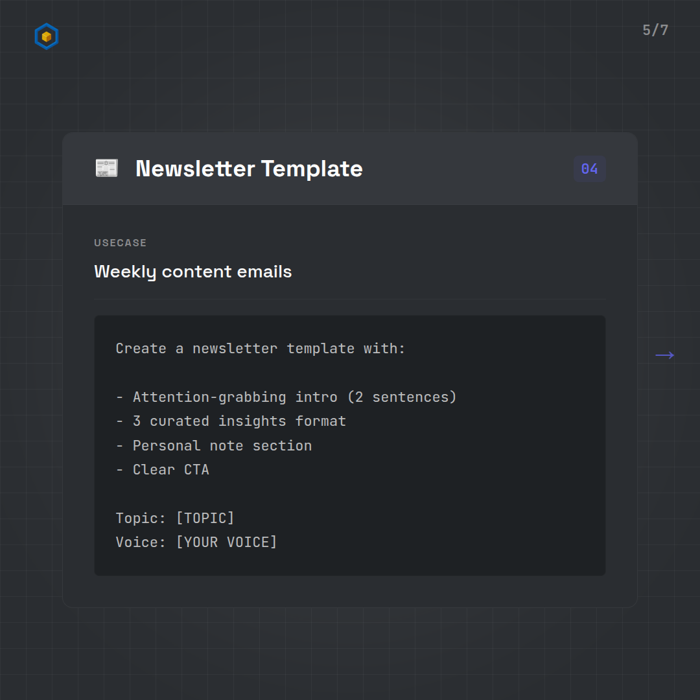Click the USECASE label
The height and width of the screenshot is (700, 700).
121,243
